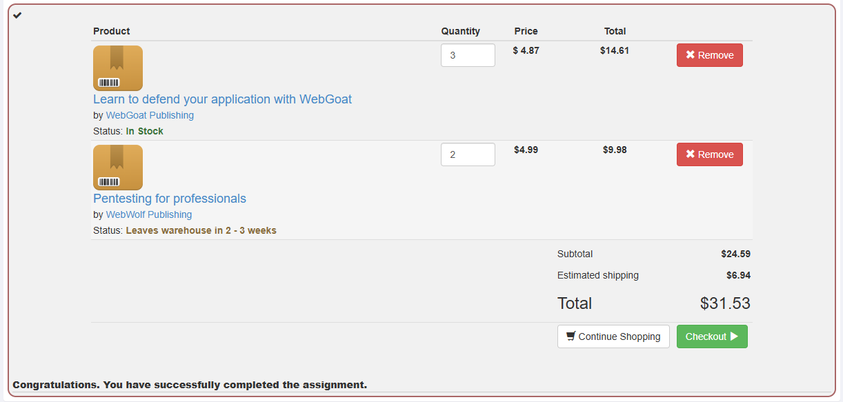
Task: Click Continue Shopping button
Action: pyautogui.click(x=613, y=336)
